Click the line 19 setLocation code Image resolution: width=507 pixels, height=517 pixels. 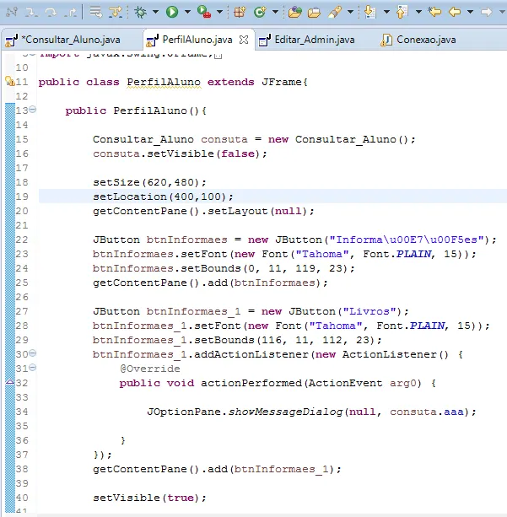(x=163, y=197)
